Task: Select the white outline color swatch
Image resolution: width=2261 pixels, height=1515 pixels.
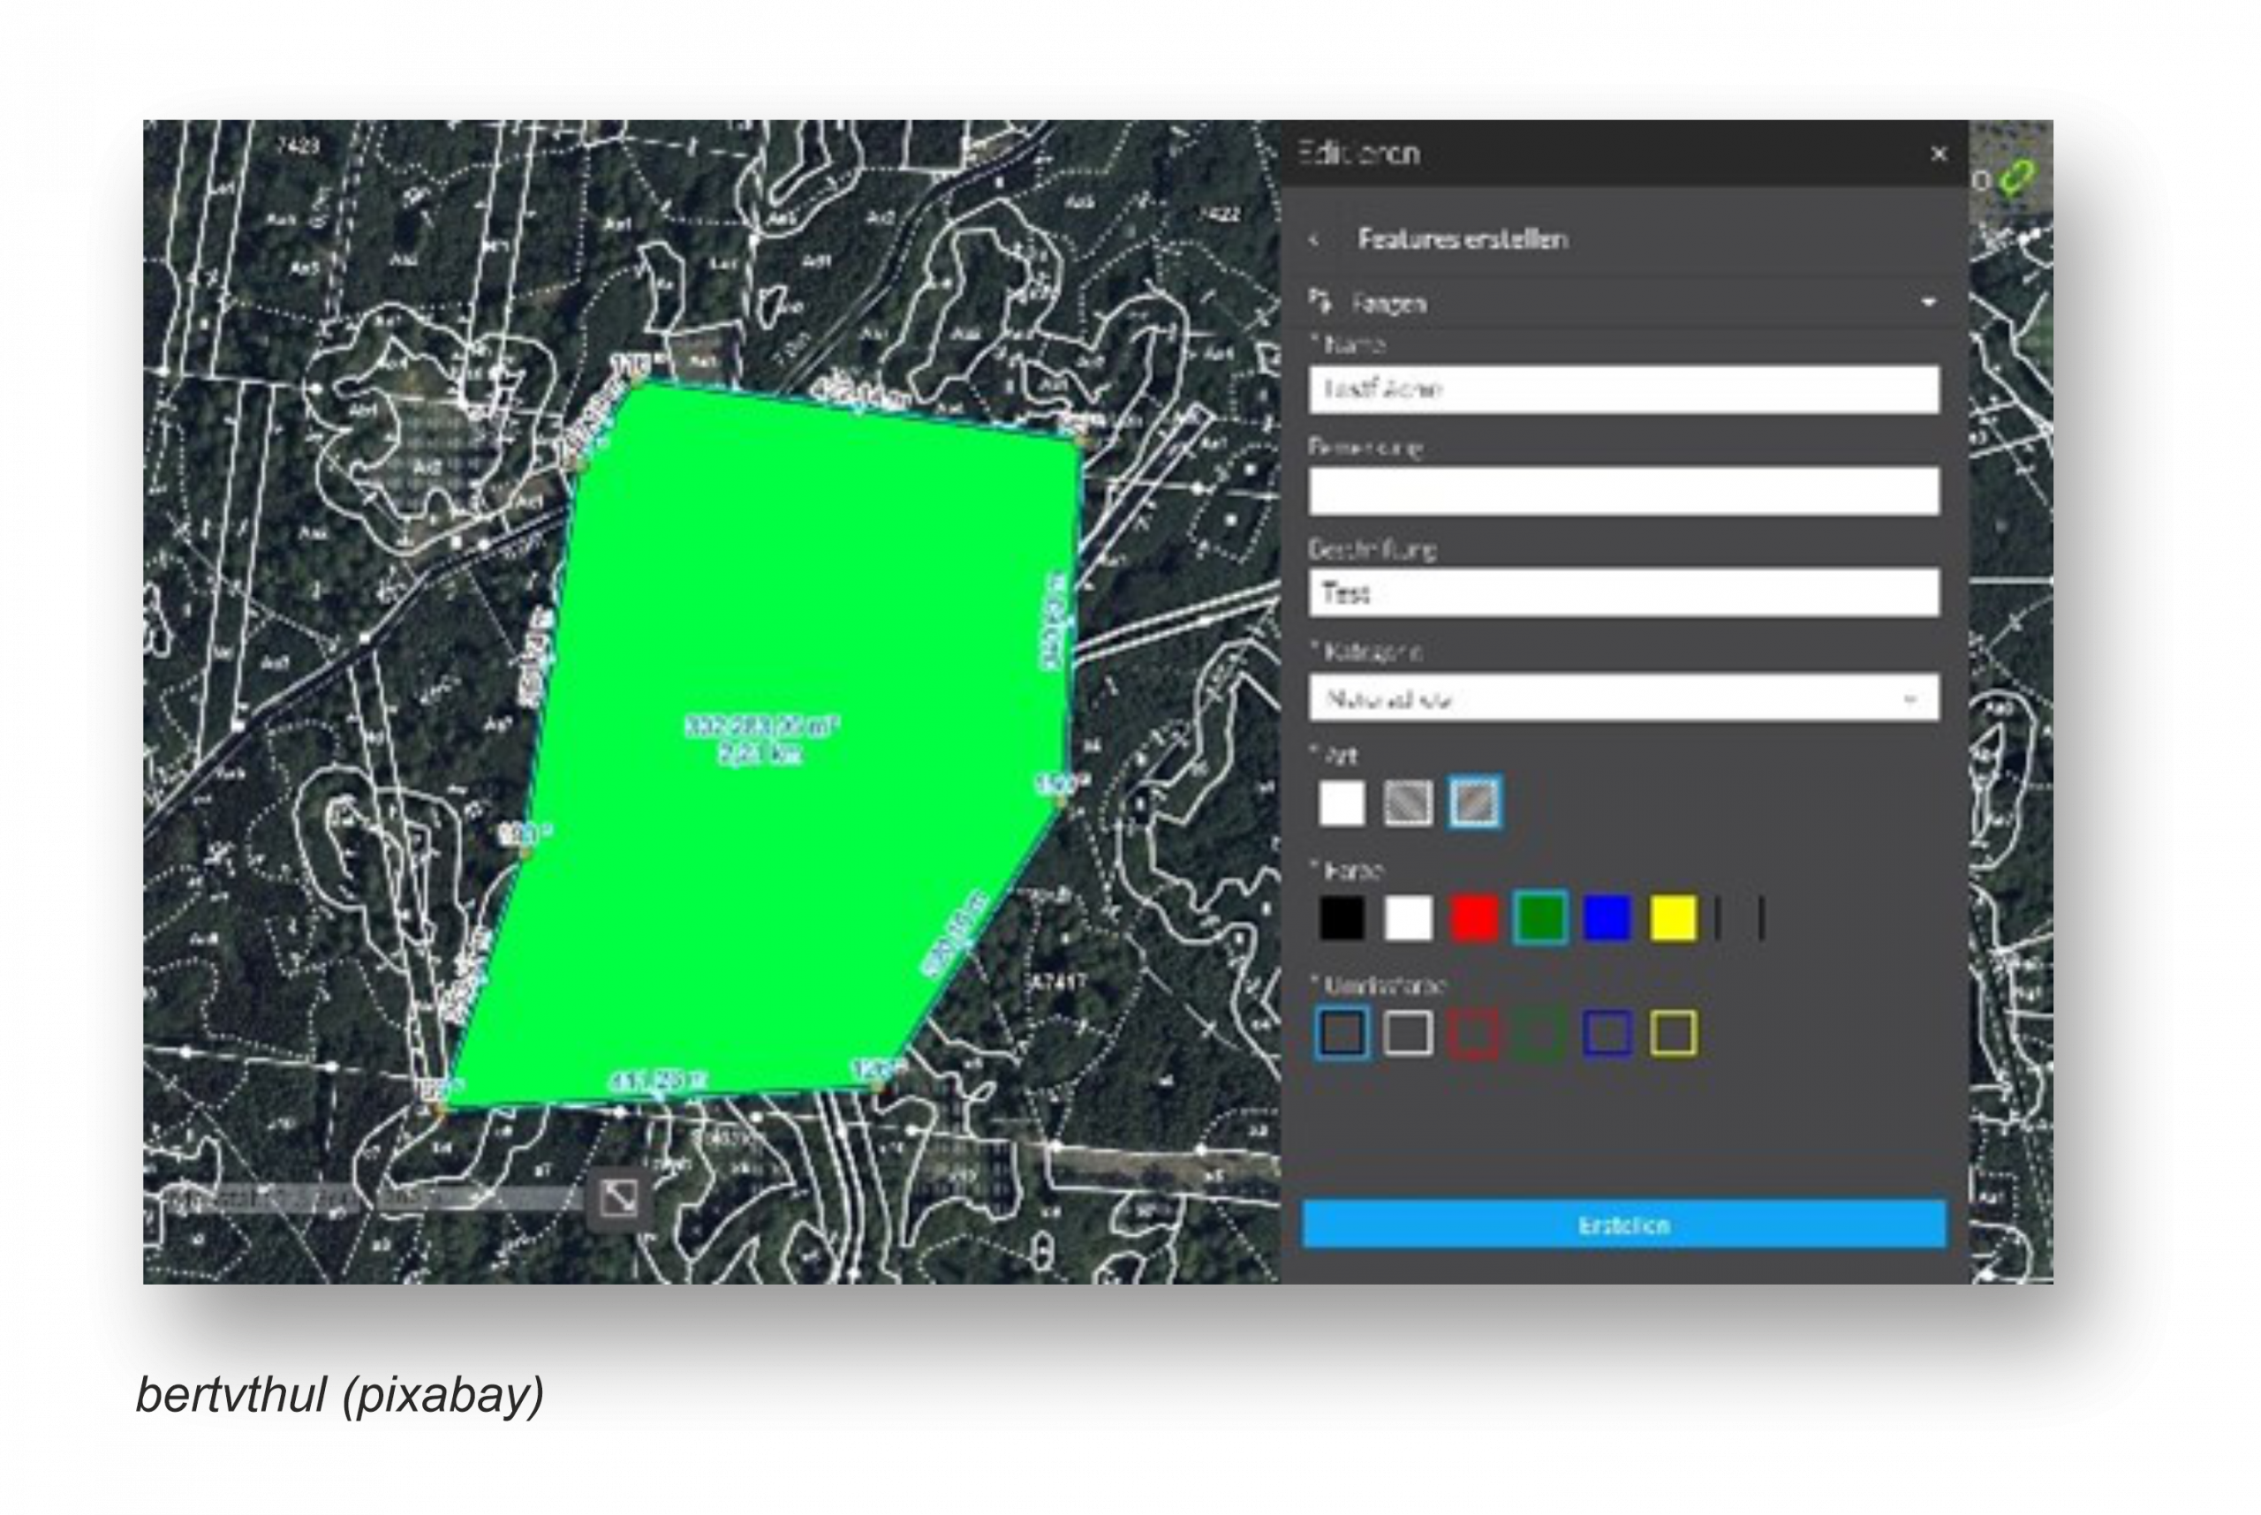Action: [1409, 1033]
